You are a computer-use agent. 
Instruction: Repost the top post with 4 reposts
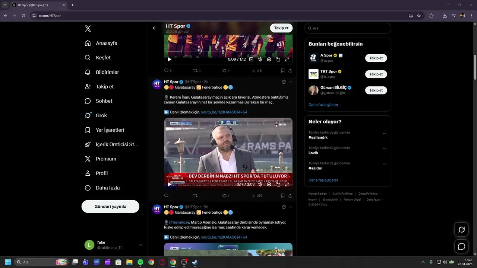pyautogui.click(x=197, y=70)
